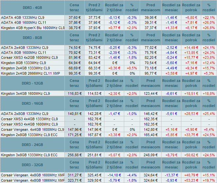This screenshot has width=217, height=183.
Task: Select Kingston 2x4GB 1333MHz CL9 row name
Action: click(25, 68)
